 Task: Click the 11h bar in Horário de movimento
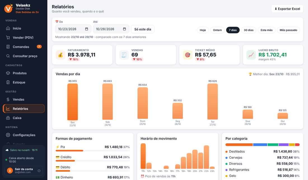click(x=143, y=156)
